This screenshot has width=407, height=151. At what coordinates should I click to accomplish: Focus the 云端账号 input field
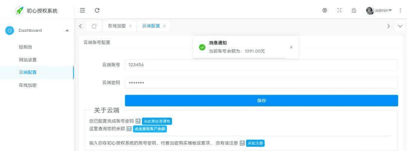click(261, 65)
